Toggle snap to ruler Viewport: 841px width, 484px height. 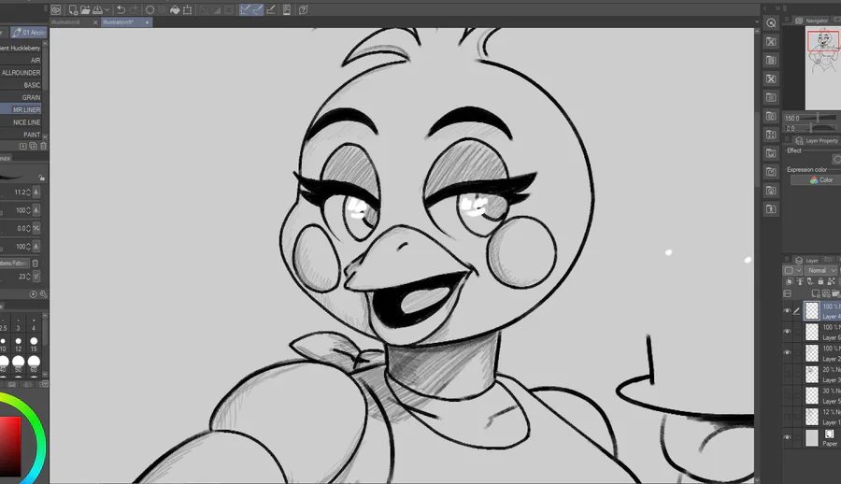pyautogui.click(x=245, y=9)
